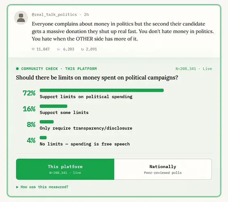
Task: Open replies via speech bubble icon
Action: 59,49
